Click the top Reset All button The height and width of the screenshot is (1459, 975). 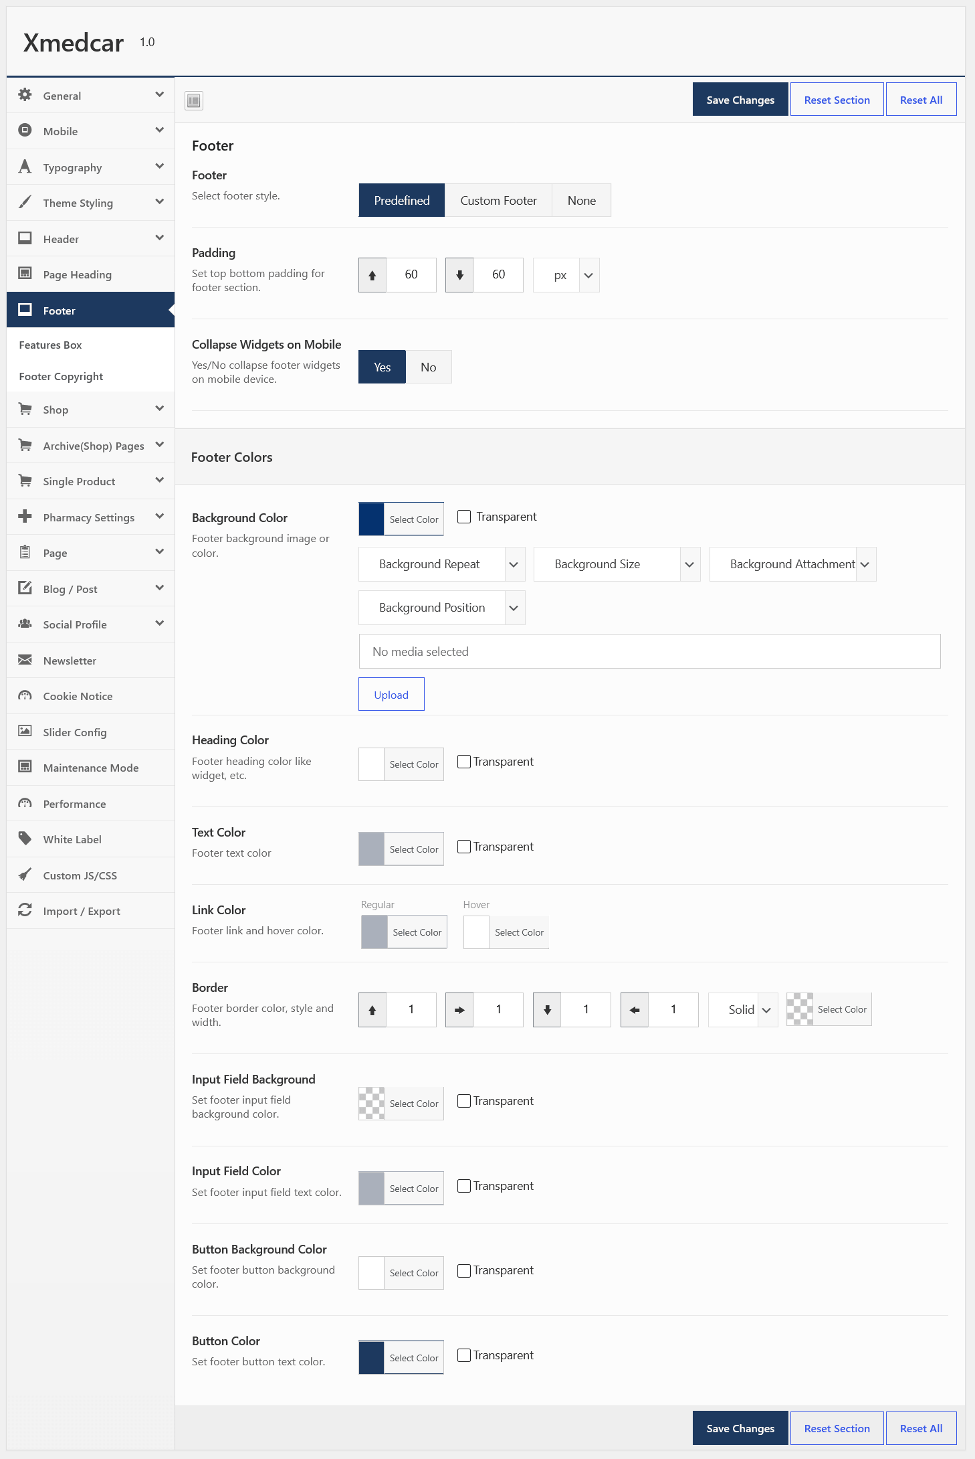pos(922,99)
